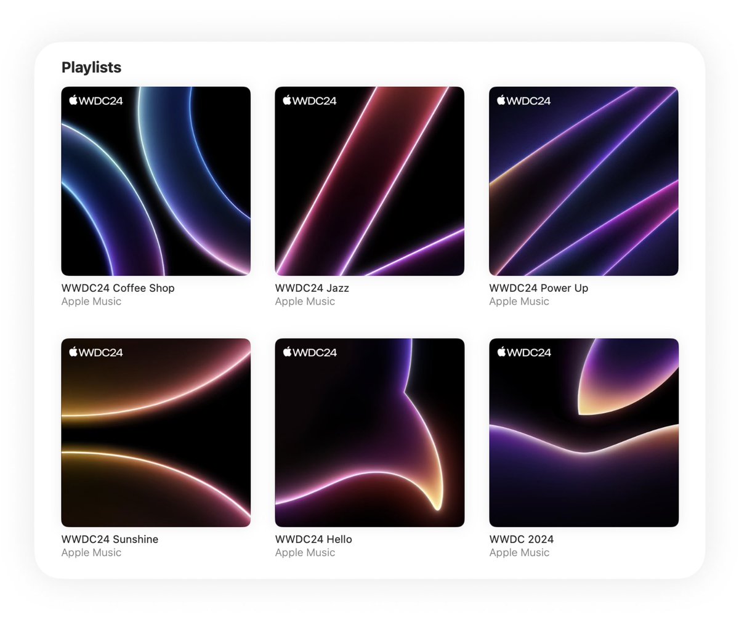Select 'Apple Music' under WWDC24 Coffee Shop

(x=91, y=302)
